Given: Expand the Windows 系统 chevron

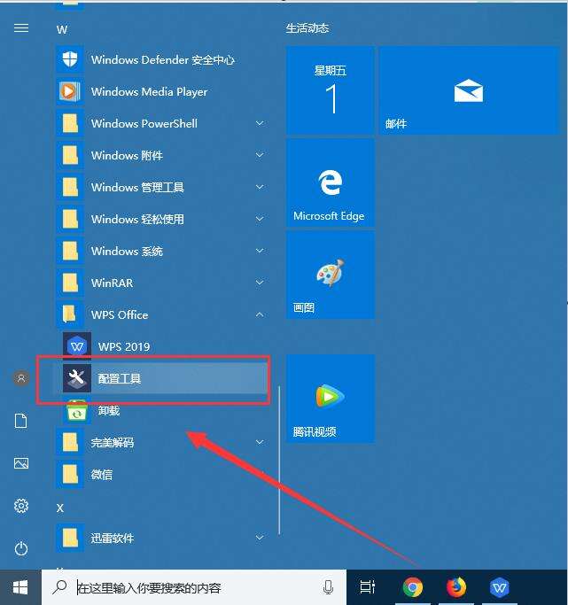Looking at the screenshot, I should [x=260, y=251].
